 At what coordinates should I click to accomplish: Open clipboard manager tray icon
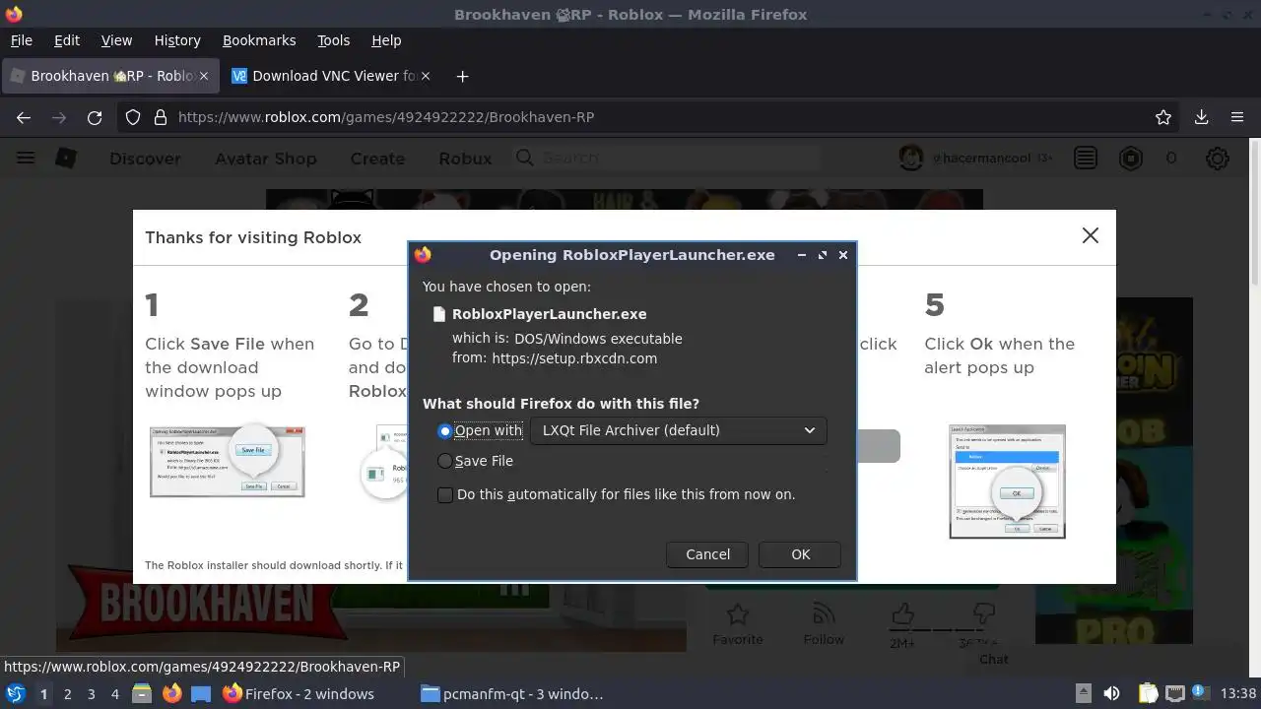(x=1148, y=693)
